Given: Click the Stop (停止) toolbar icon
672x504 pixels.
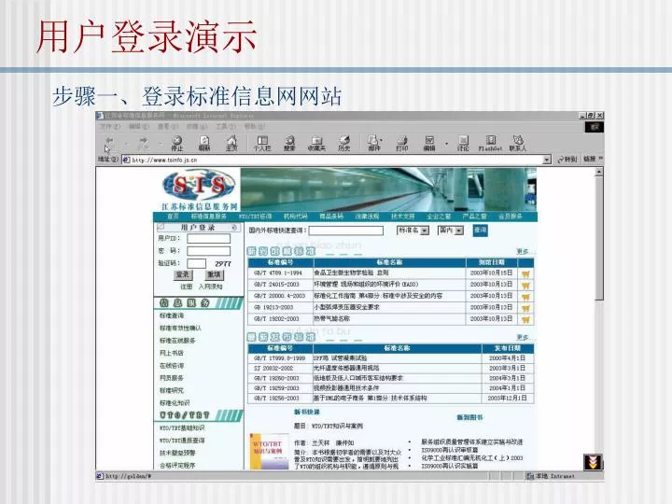Looking at the screenshot, I should 176,143.
